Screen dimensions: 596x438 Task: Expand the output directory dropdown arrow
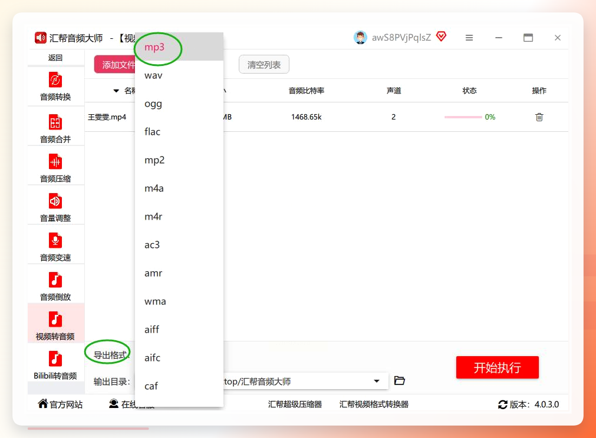coord(376,381)
